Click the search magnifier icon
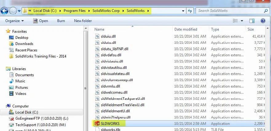The image size is (271, 131). click(x=266, y=11)
